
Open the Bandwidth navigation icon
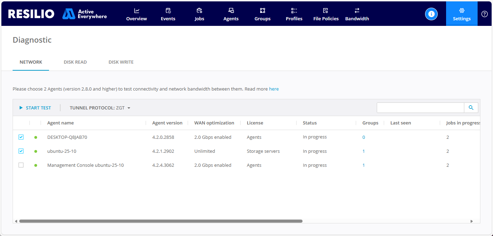(357, 10)
